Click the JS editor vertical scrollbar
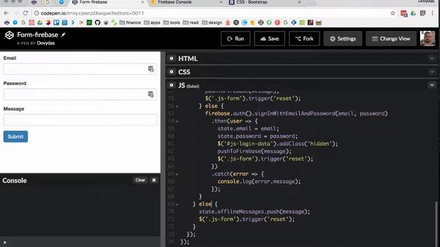This screenshot has height=247, width=440. tap(437, 224)
